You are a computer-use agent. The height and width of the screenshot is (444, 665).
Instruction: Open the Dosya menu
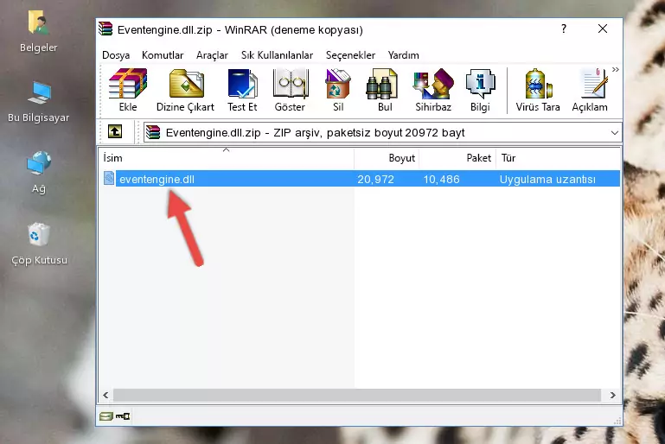[x=116, y=55]
